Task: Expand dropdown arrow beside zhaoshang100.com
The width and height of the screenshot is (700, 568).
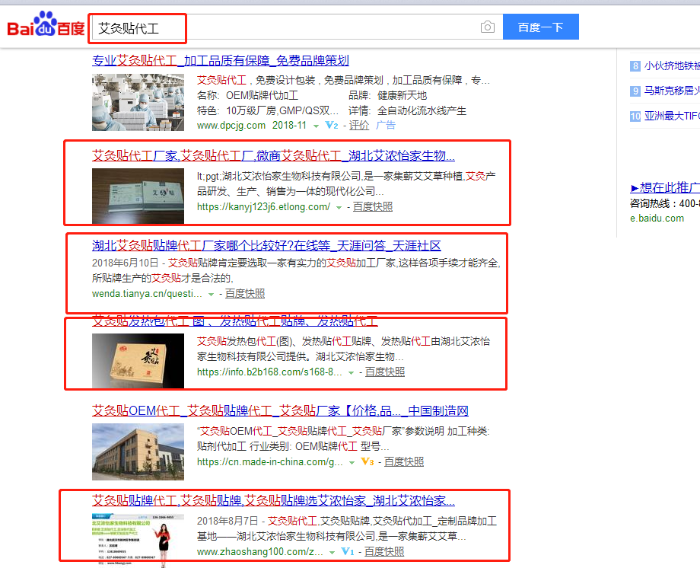Action: [x=332, y=553]
